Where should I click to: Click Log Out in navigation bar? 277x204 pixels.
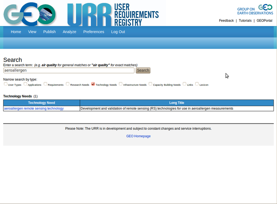[x=118, y=32]
